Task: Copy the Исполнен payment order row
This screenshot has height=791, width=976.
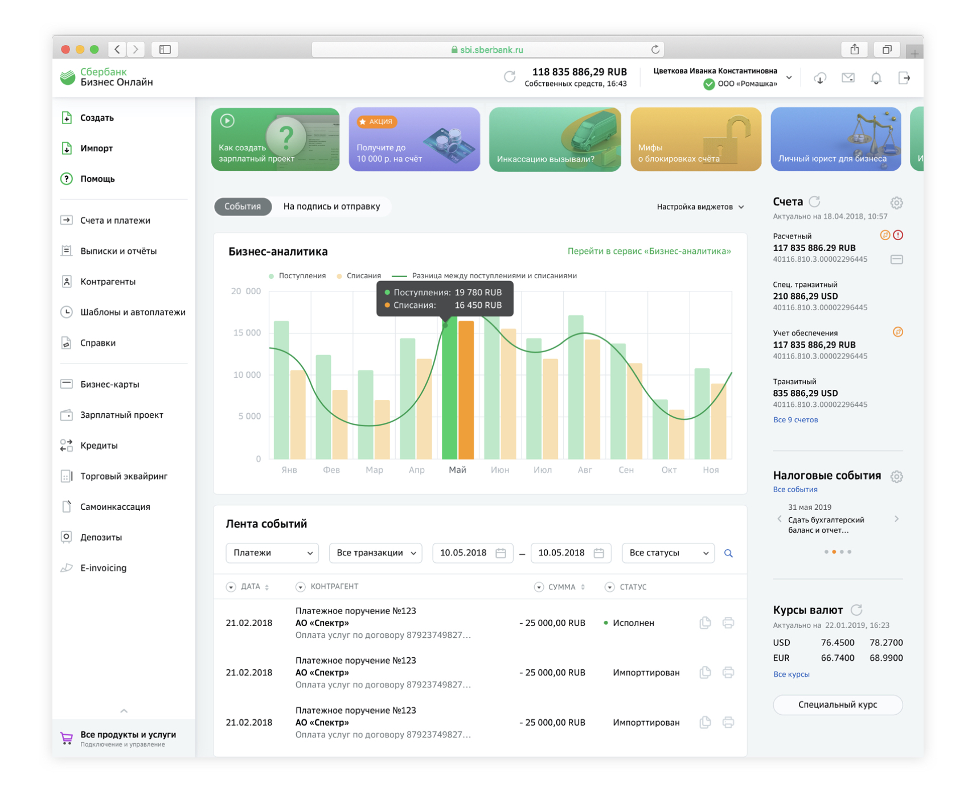Action: pyautogui.click(x=705, y=623)
